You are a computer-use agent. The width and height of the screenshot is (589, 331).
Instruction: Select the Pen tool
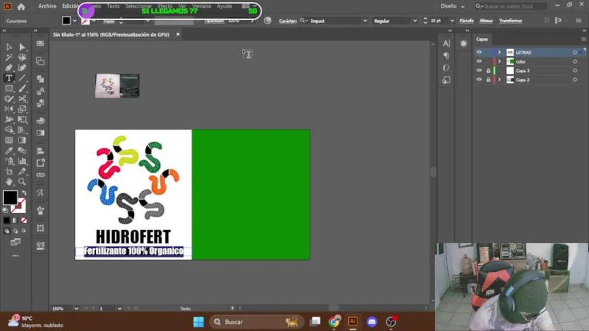coord(9,68)
